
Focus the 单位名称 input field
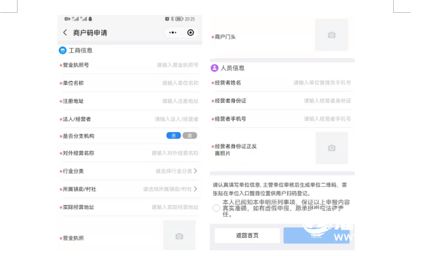coord(180,83)
